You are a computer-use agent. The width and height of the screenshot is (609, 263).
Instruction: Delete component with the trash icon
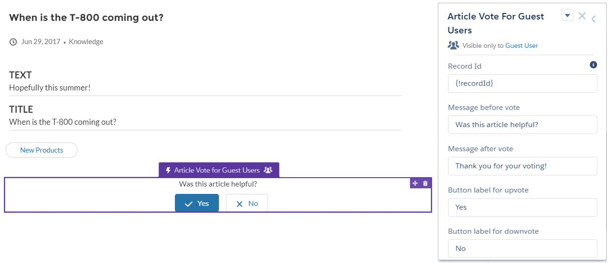(425, 183)
